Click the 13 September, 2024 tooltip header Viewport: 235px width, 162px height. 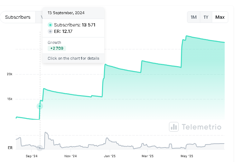66,13
